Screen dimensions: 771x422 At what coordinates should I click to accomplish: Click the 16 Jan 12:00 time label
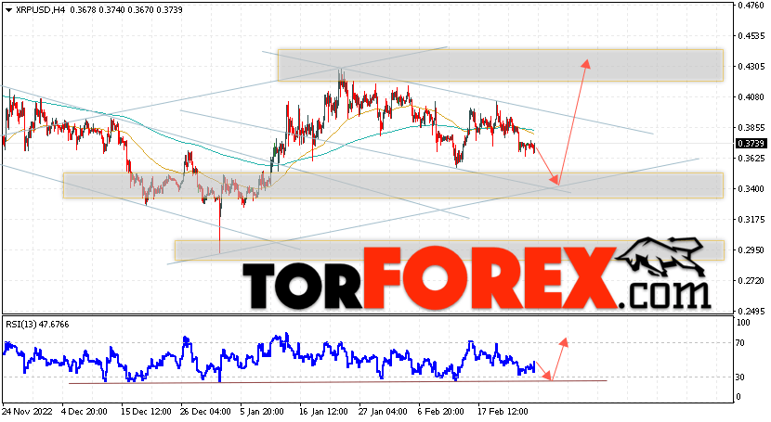pos(323,411)
